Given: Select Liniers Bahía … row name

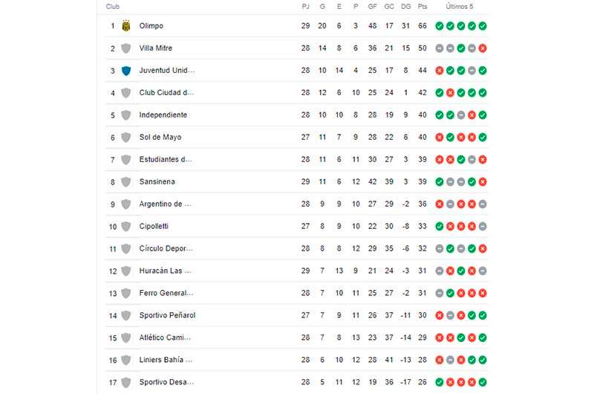Looking at the screenshot, I should pos(166,360).
